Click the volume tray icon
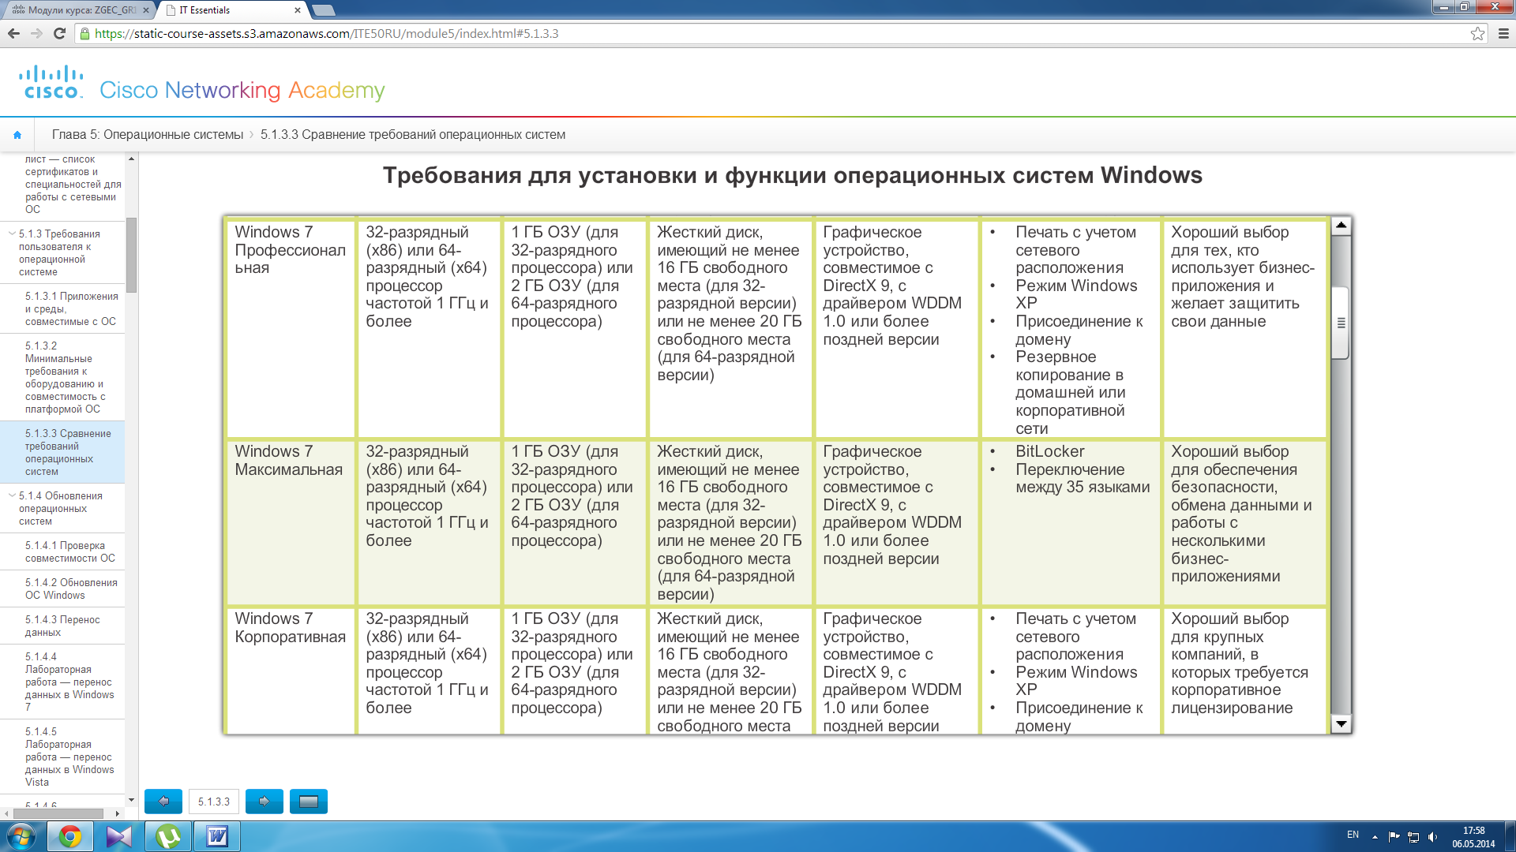This screenshot has height=852, width=1516. point(1433,837)
